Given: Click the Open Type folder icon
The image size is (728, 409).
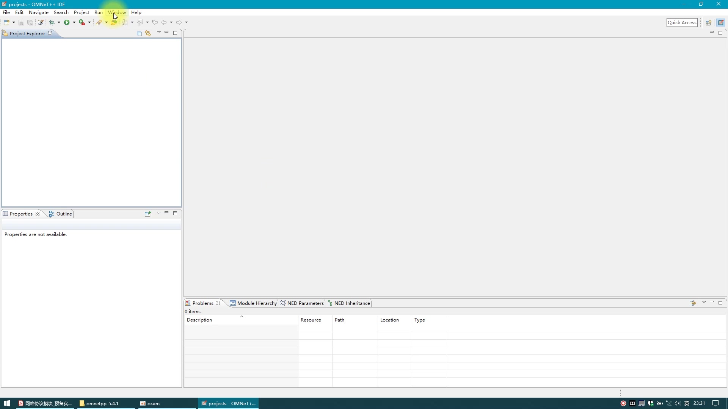Looking at the screenshot, I should pyautogui.click(x=113, y=22).
